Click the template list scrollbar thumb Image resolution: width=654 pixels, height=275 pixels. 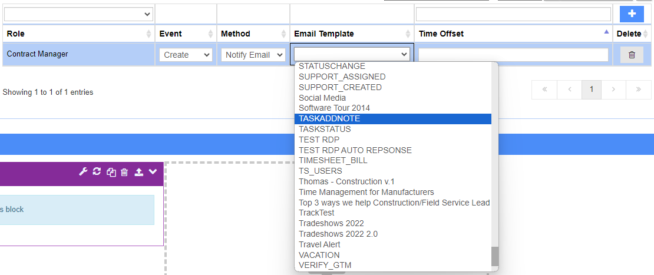click(x=494, y=257)
